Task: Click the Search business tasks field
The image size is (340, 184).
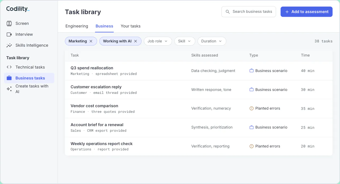Action: coord(249,12)
